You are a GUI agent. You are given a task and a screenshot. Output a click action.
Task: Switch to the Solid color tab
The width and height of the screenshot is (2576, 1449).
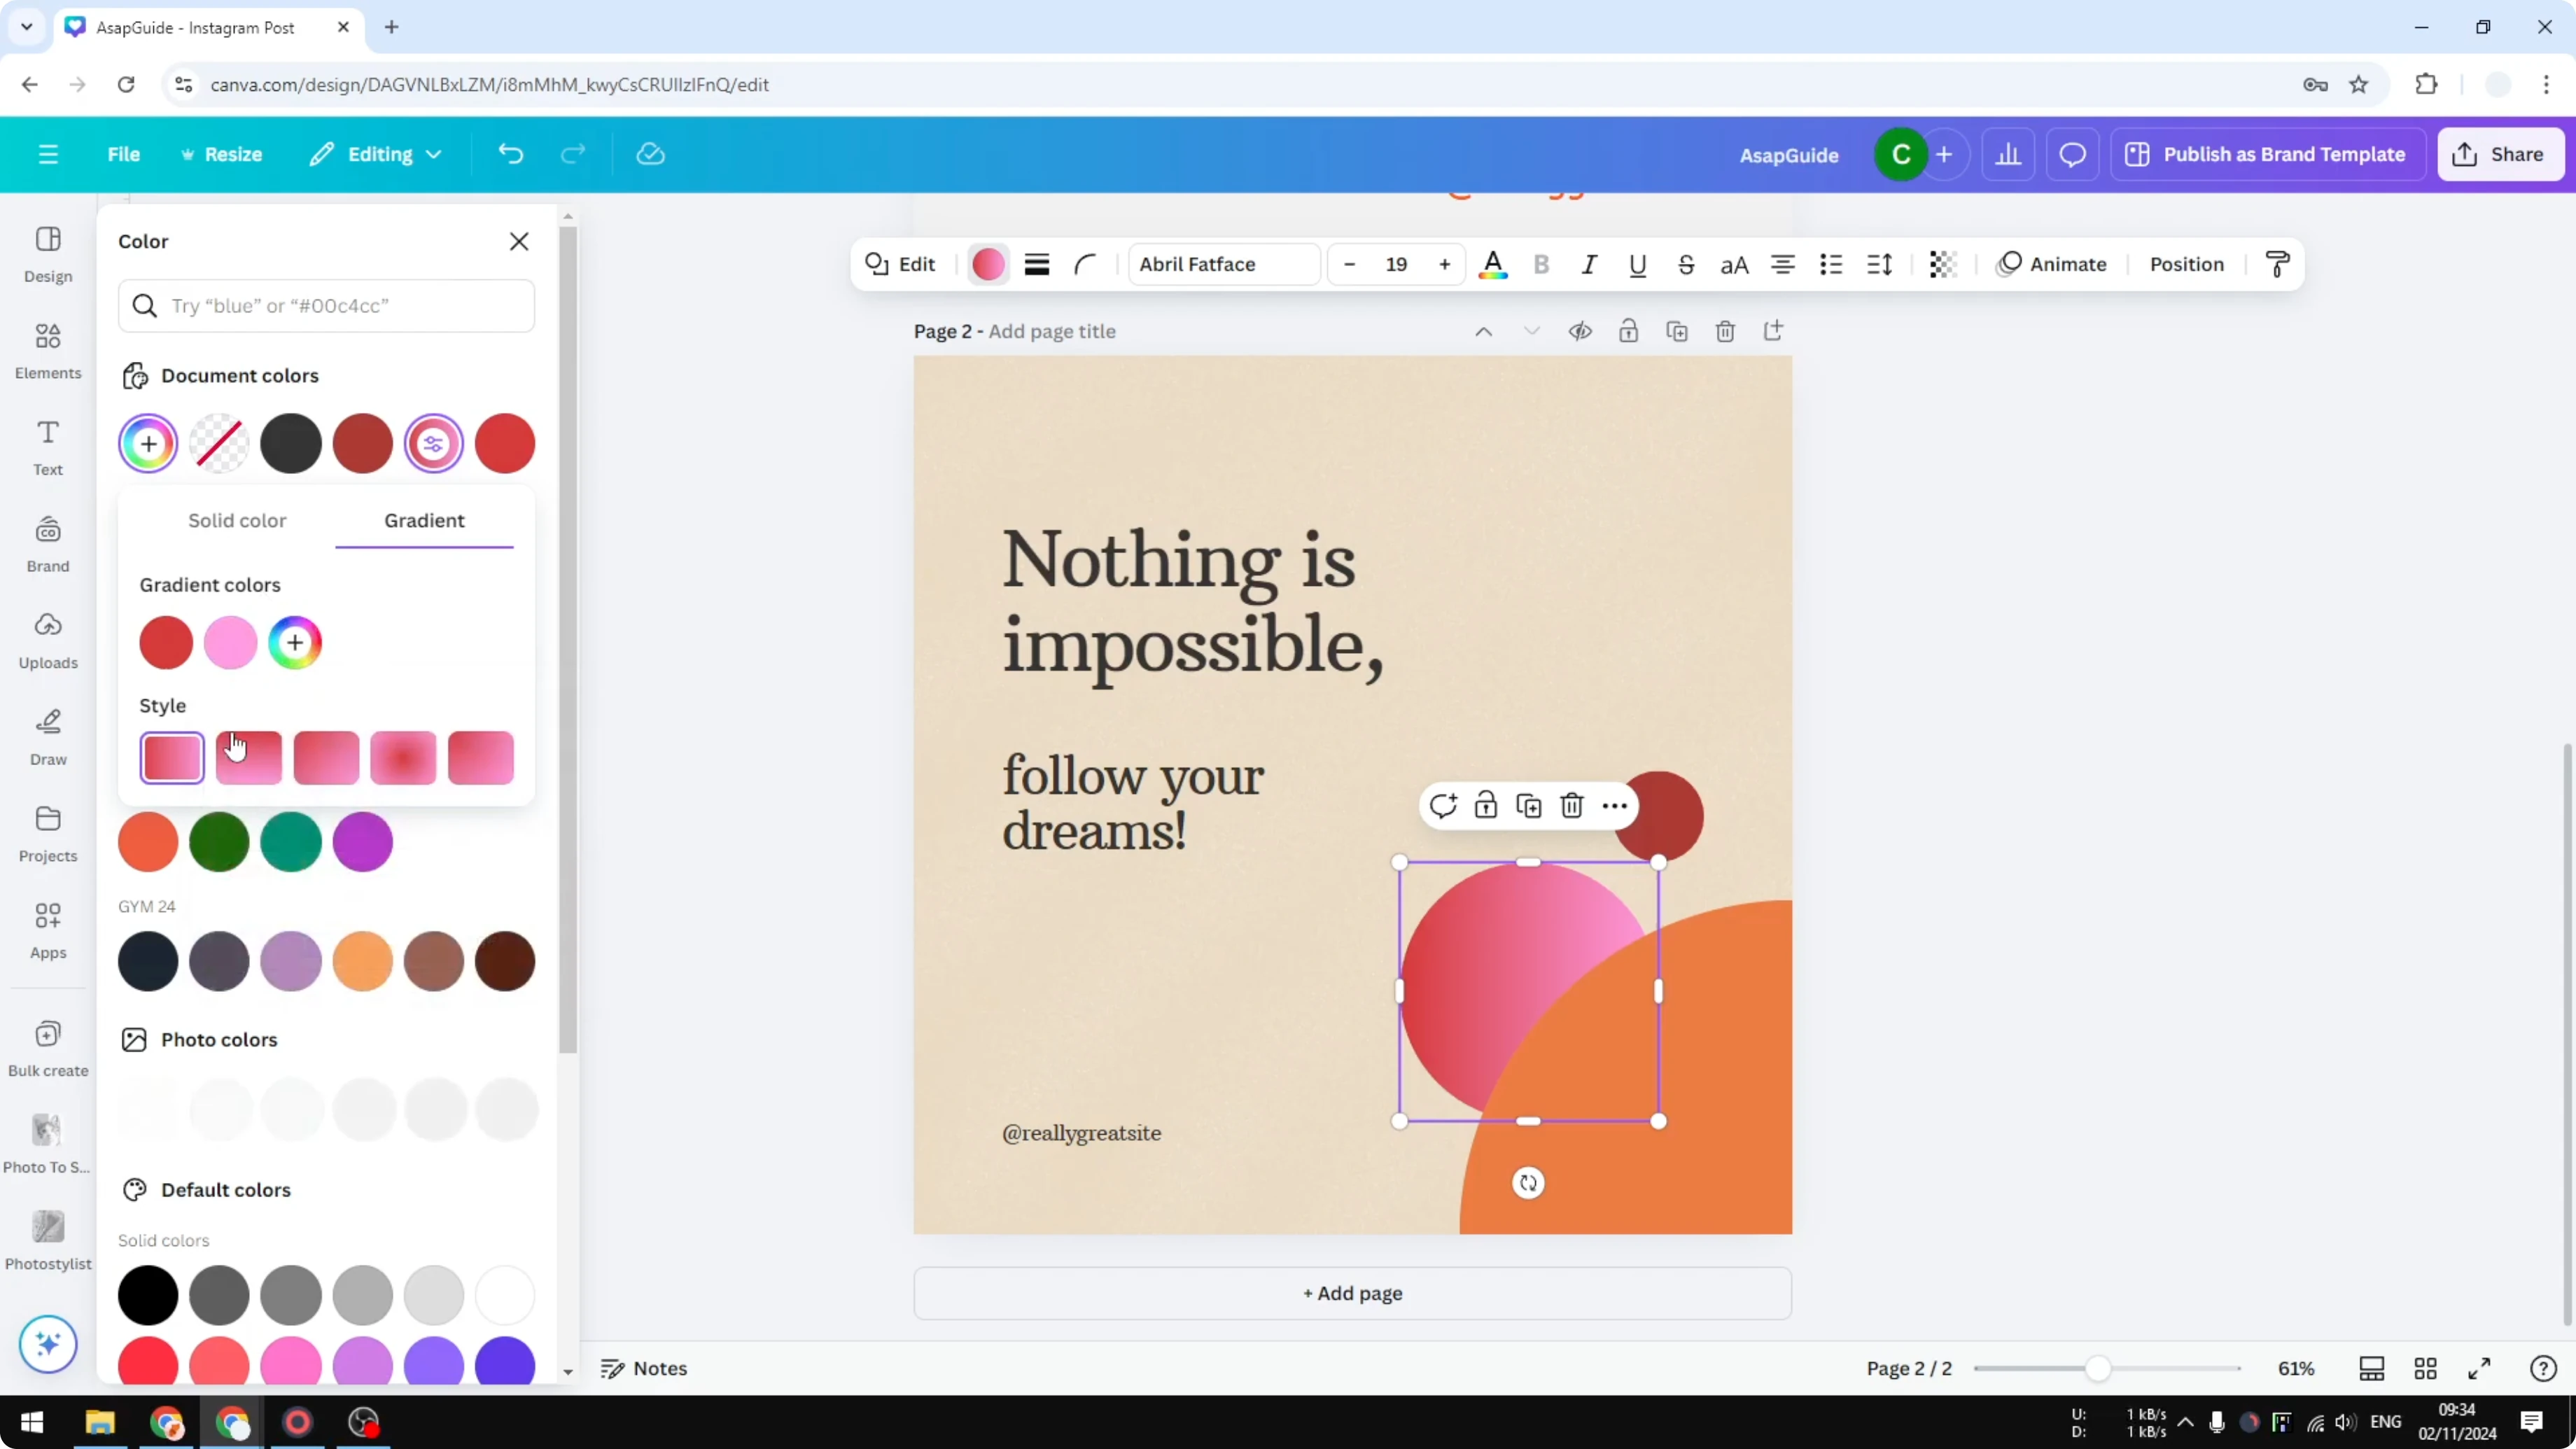[x=236, y=519]
